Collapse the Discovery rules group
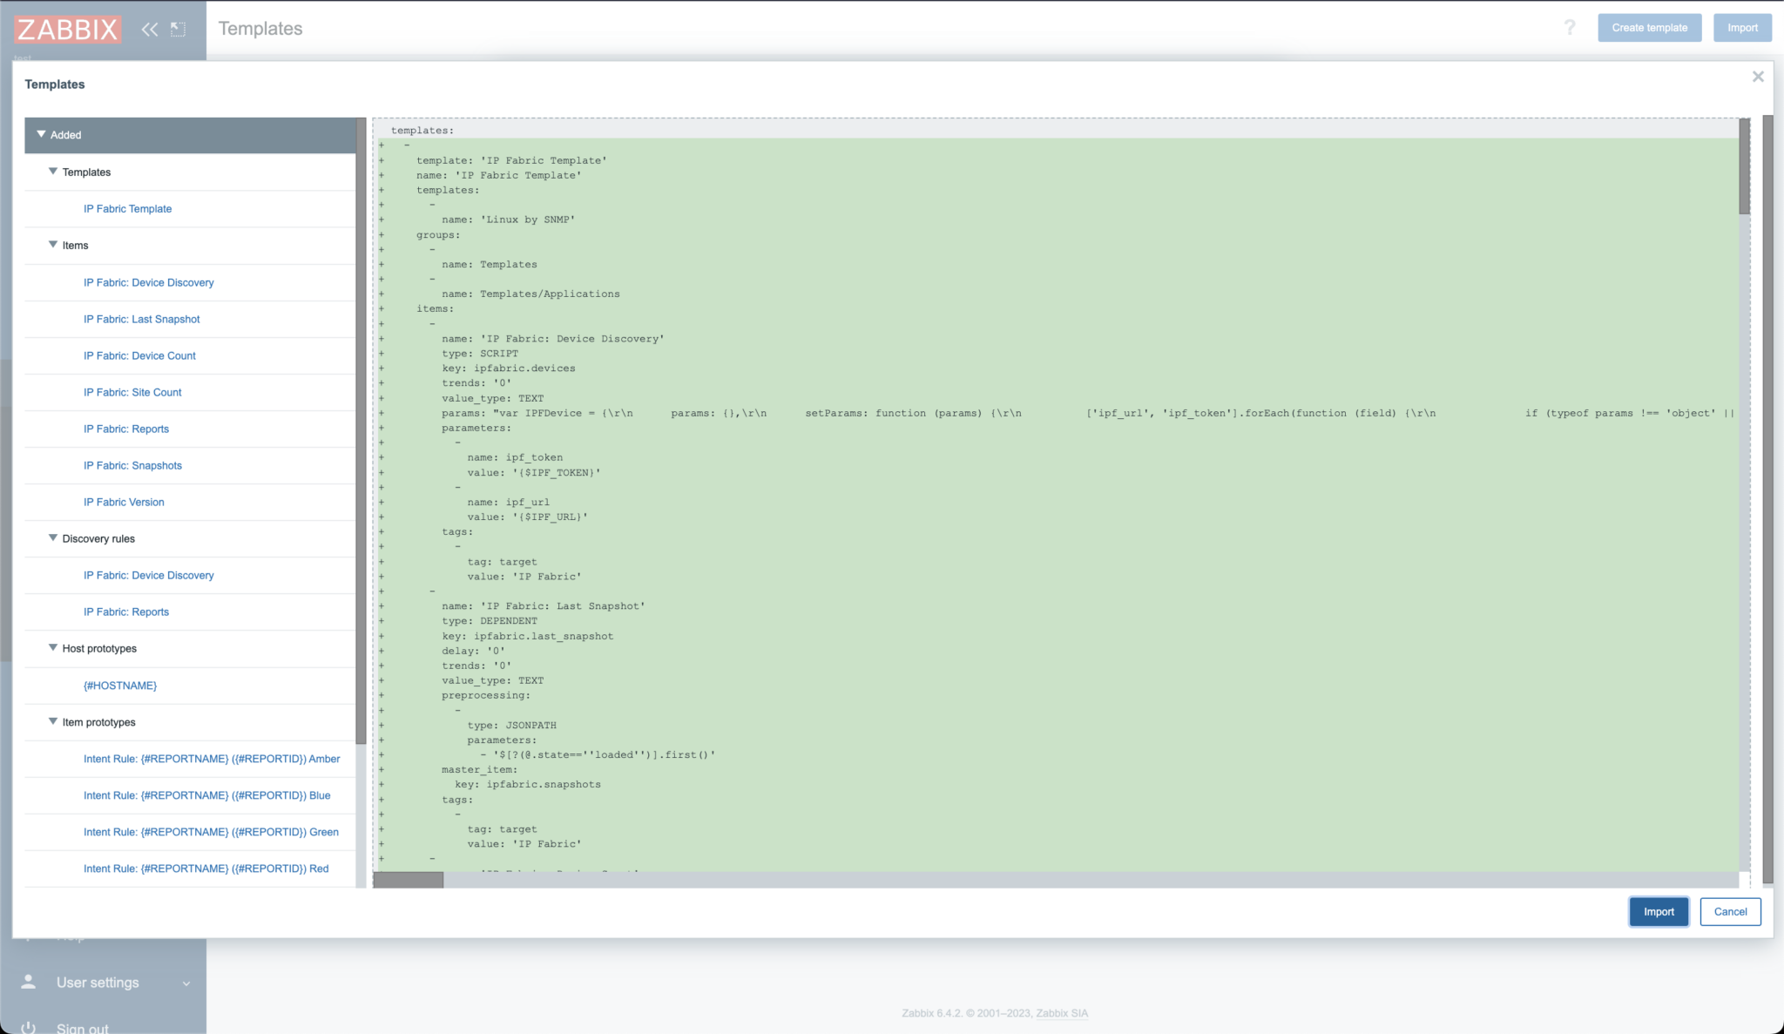Viewport: 1784px width, 1034px height. [x=53, y=538]
